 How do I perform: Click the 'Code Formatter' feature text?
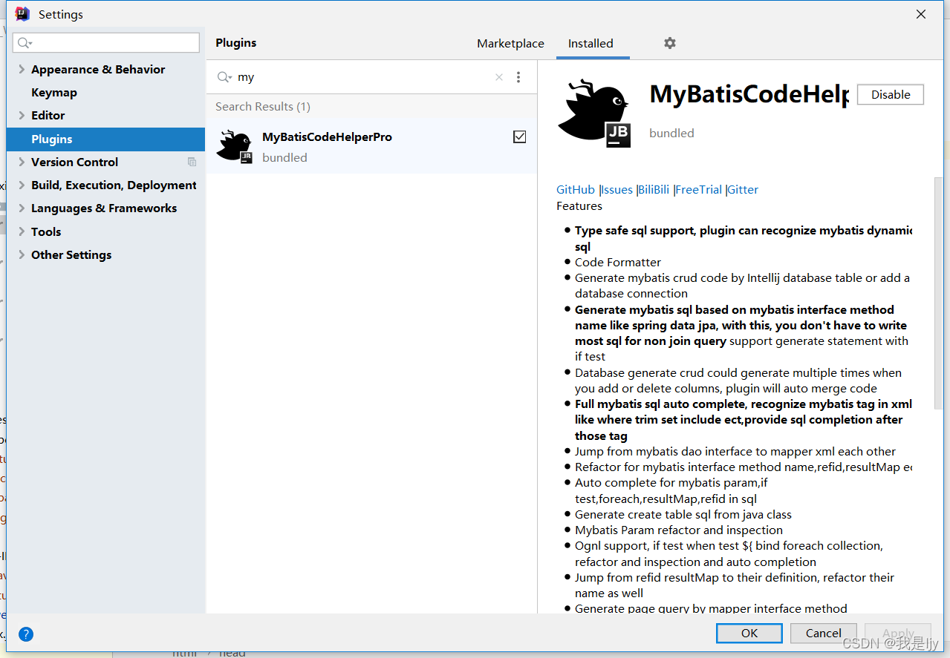click(x=618, y=262)
